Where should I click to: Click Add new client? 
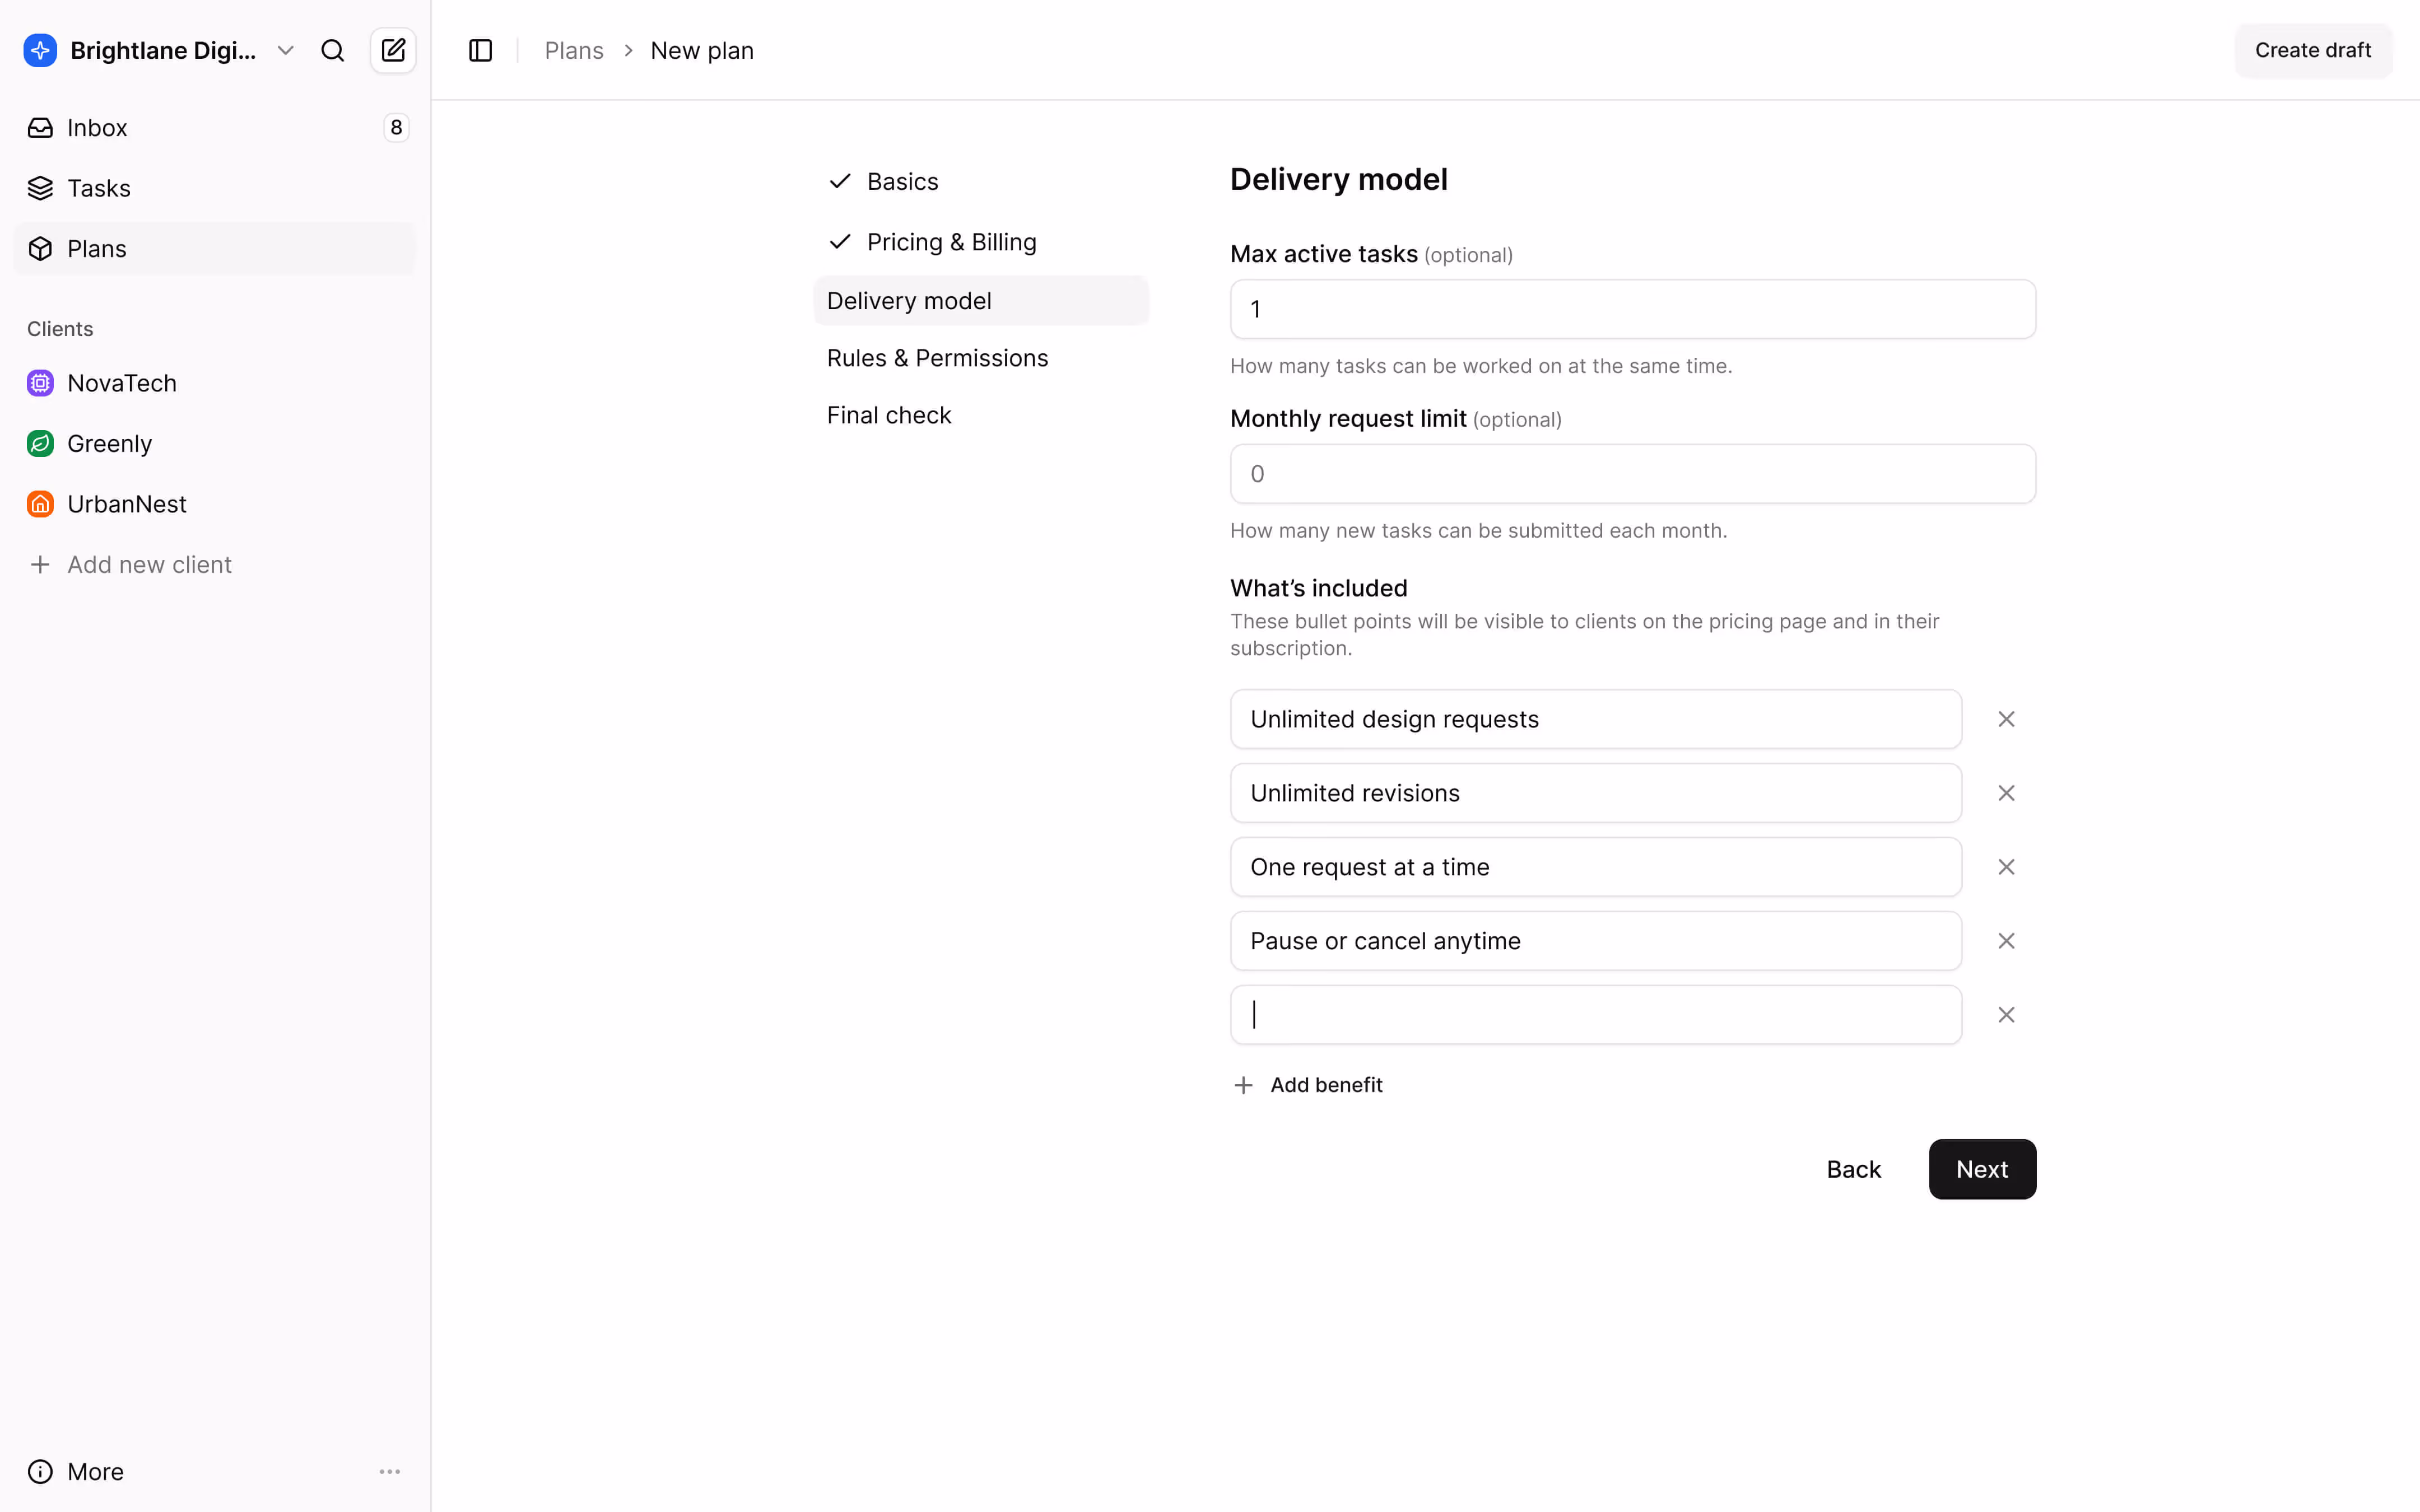pyautogui.click(x=149, y=564)
